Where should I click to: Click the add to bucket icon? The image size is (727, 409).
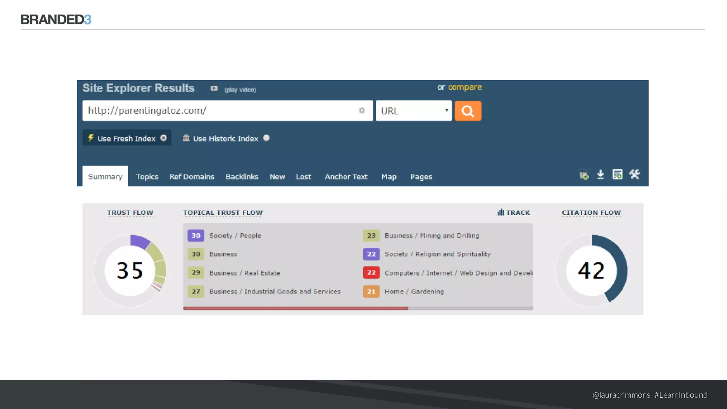pos(584,175)
